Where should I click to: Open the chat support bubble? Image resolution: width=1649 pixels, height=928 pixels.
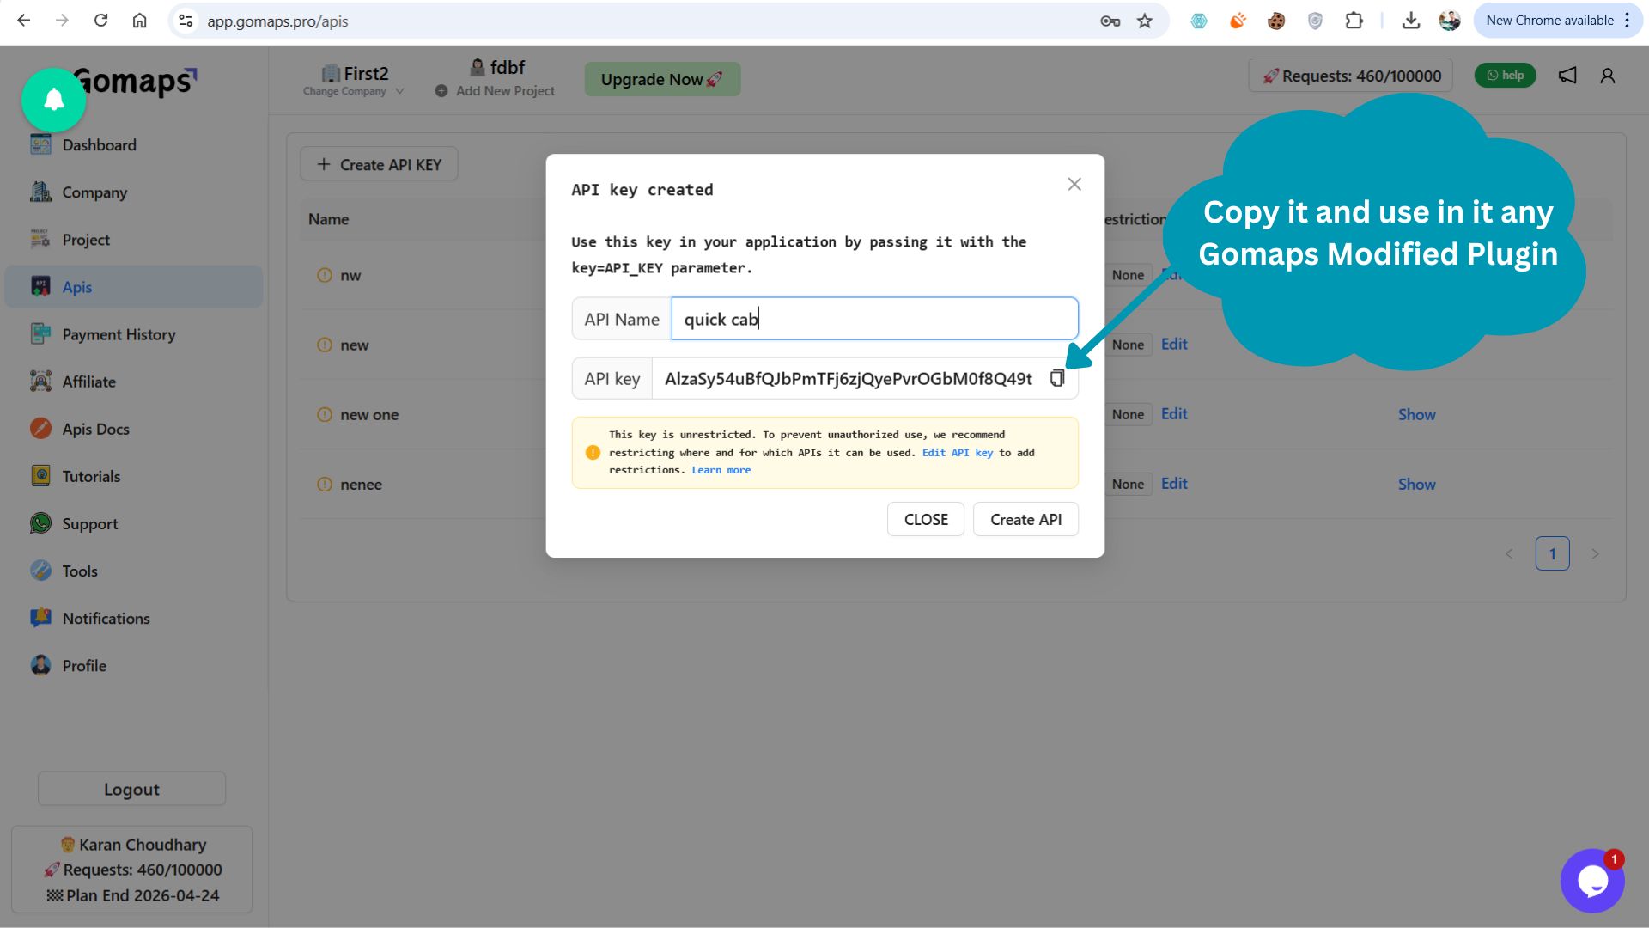click(1592, 881)
